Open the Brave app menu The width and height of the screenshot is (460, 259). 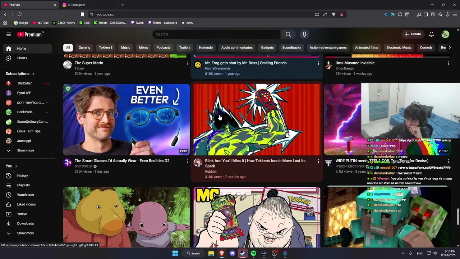455,14
